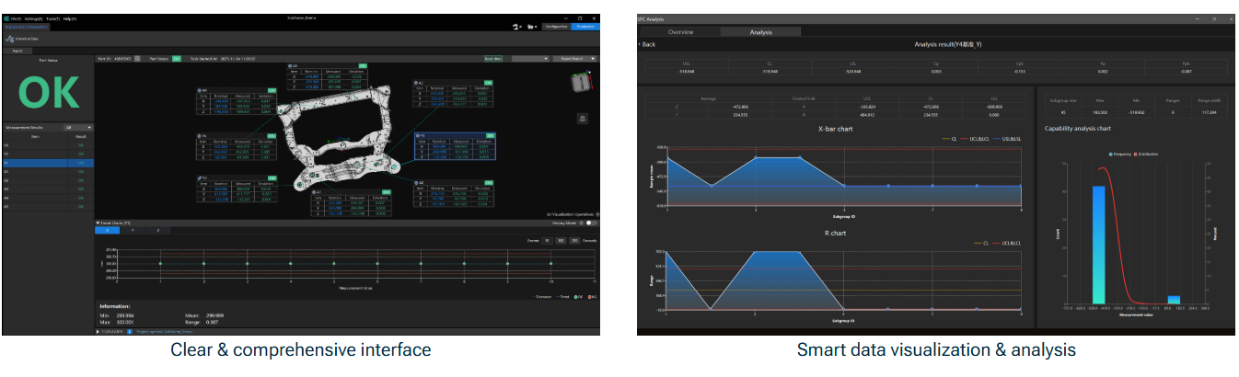Image resolution: width=1239 pixels, height=377 pixels.
Task: Open the Tools menu in the left window
Action: click(53, 18)
